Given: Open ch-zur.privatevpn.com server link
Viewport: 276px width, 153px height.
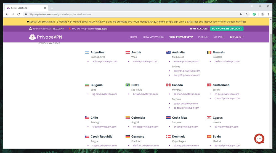Looking at the screenshot, I should 227,94.
